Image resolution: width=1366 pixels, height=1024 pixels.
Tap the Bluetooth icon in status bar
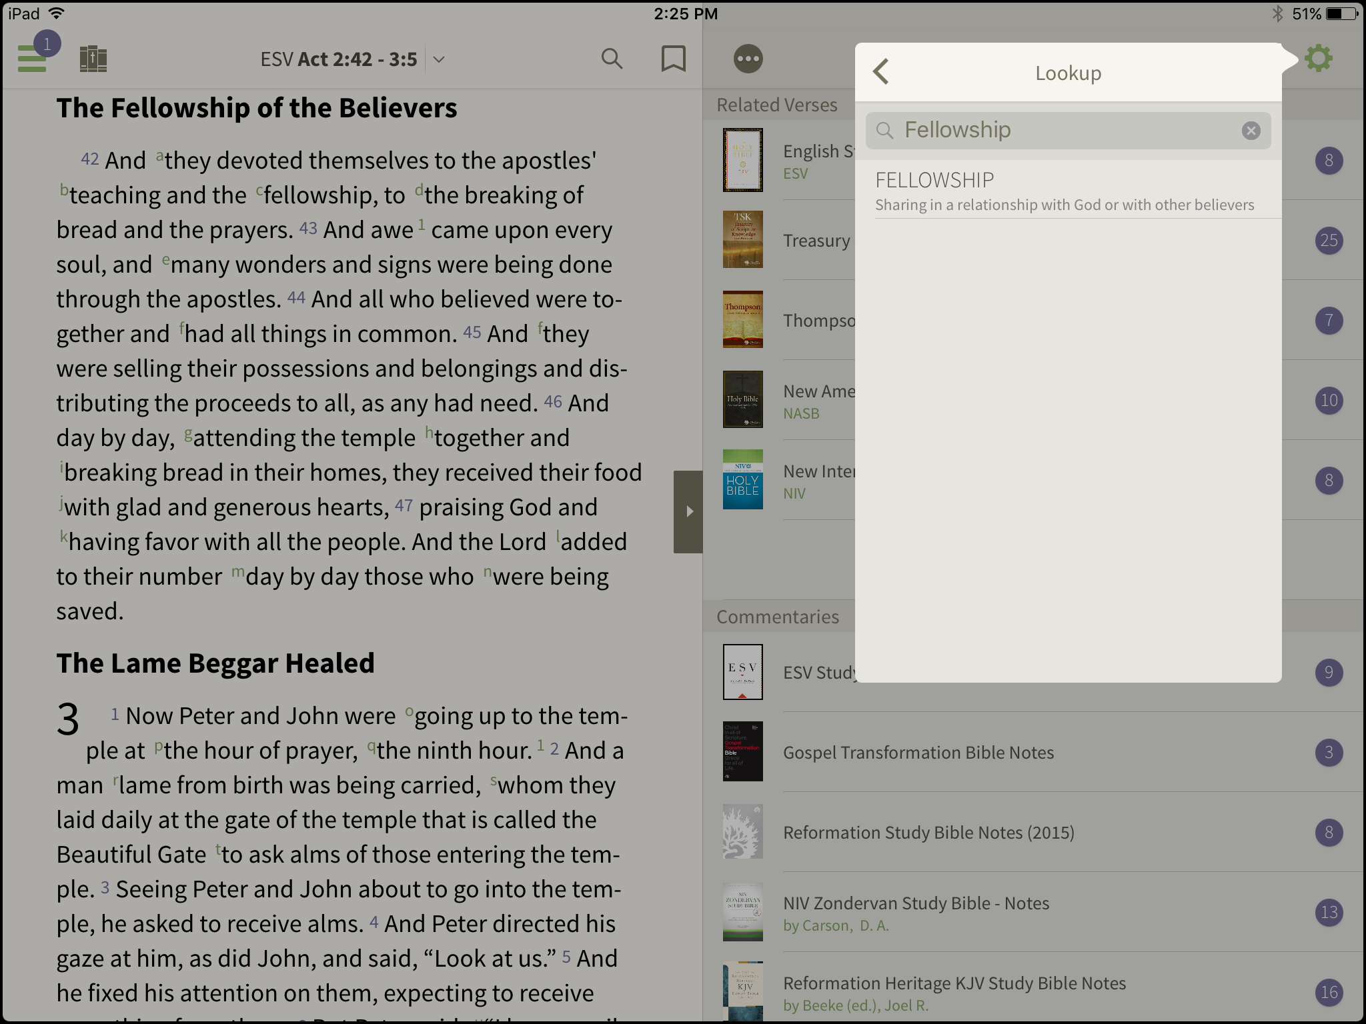click(x=1277, y=13)
